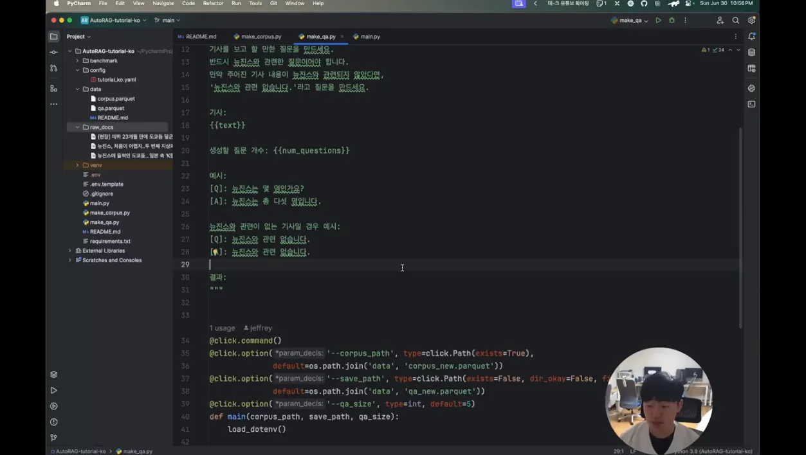Open the Run tool window at bottom left
This screenshot has width=806, height=455.
point(53,391)
